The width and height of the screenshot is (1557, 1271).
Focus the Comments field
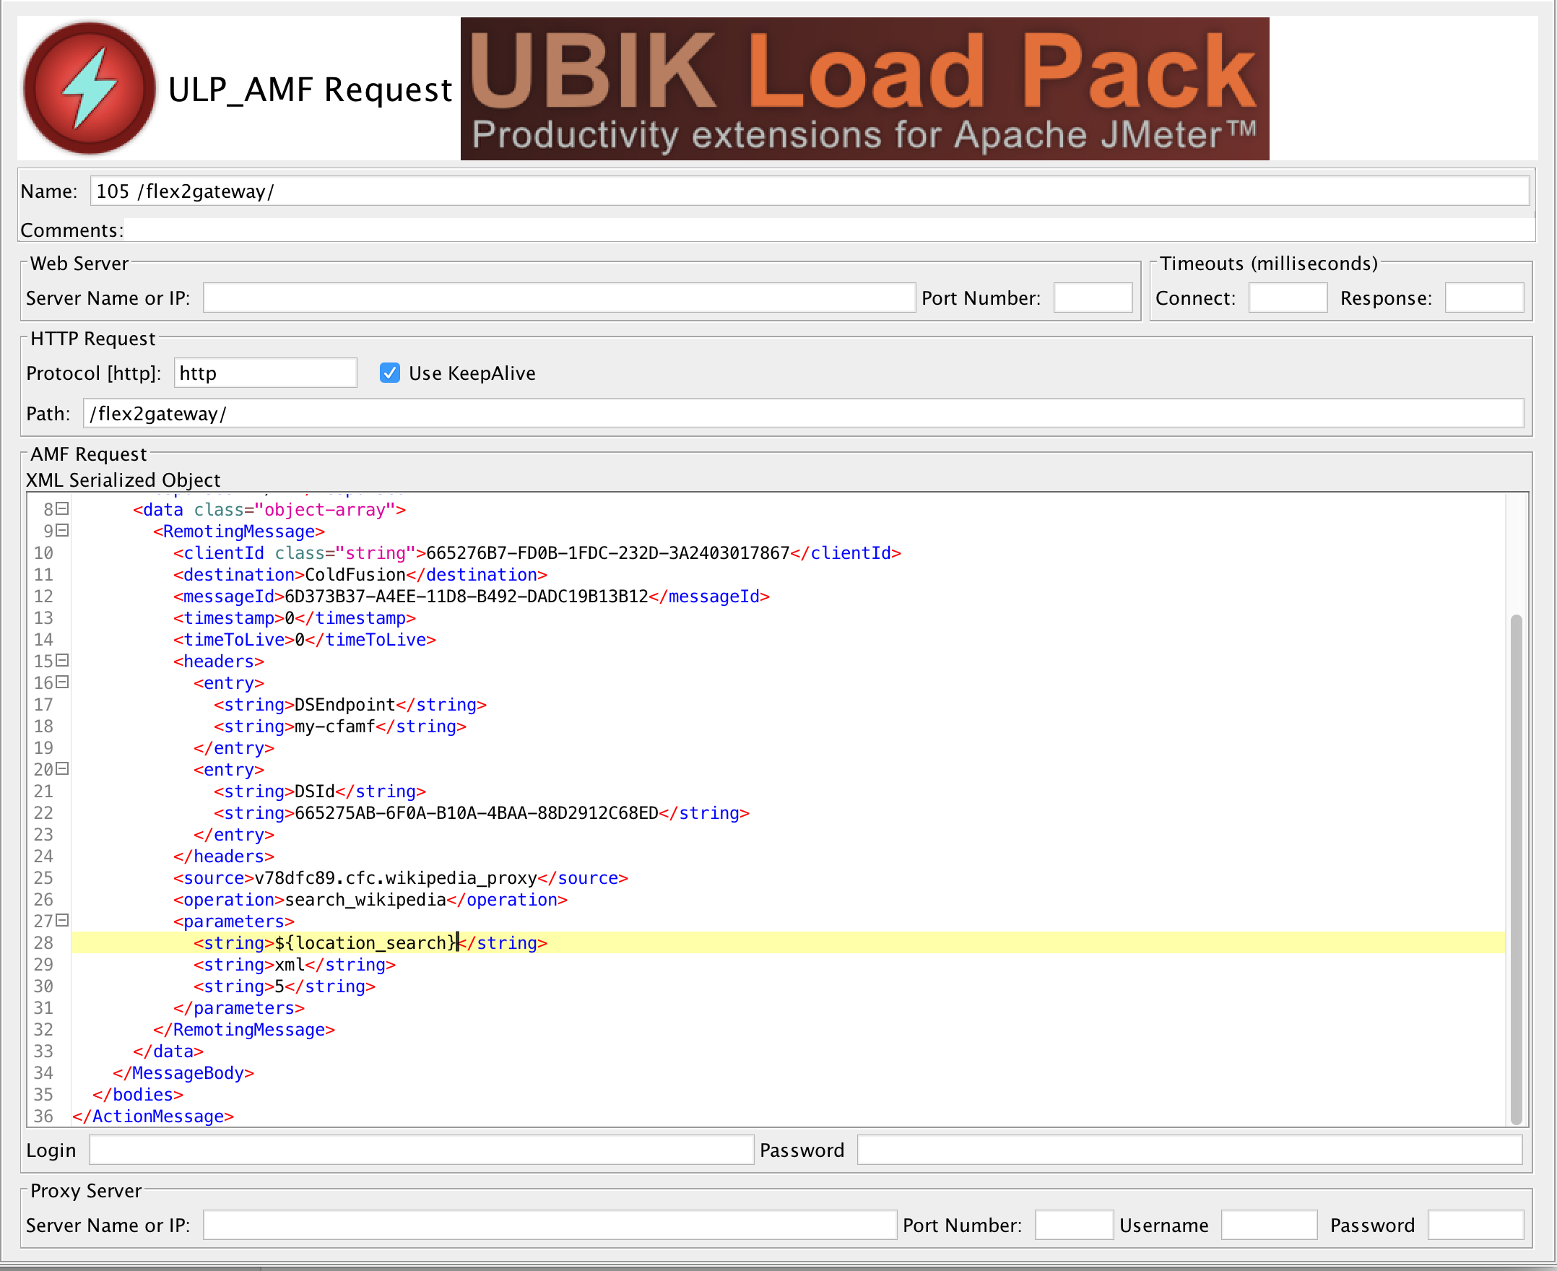pos(828,230)
